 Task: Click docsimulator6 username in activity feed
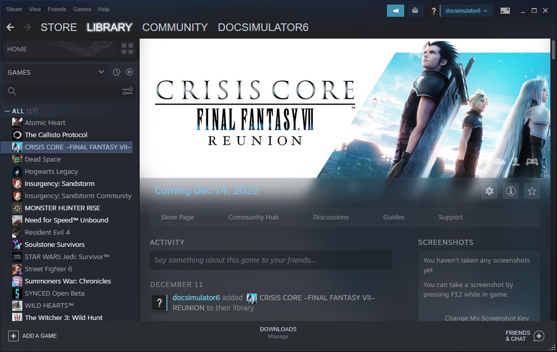pos(196,298)
